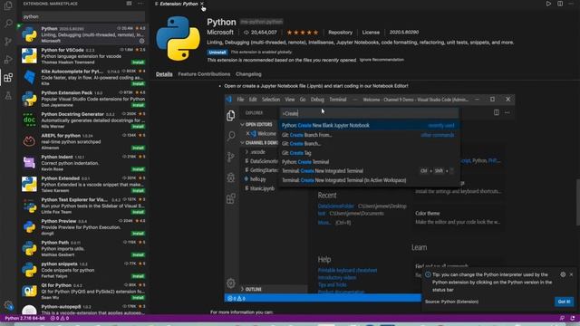
Task: Click the Python for VSCode extension icon
Action: point(29,56)
